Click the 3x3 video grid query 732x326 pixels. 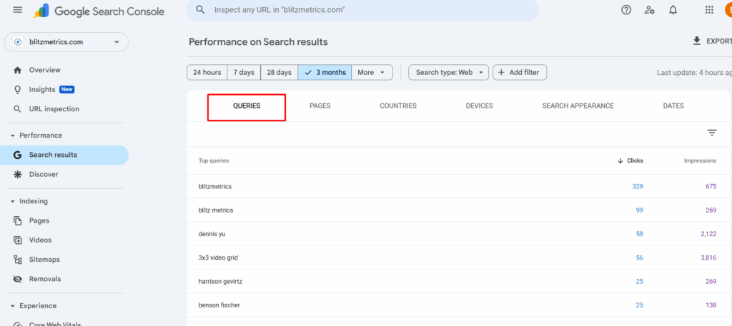(x=219, y=258)
